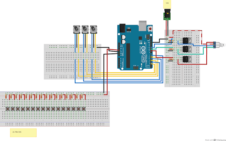Select the rightmost potentiometer knob
Screen dimensions: 226x141
coord(94,29)
